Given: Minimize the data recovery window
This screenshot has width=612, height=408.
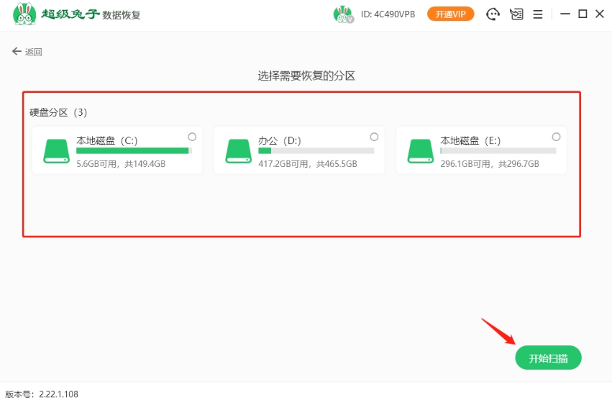Looking at the screenshot, I should point(565,14).
